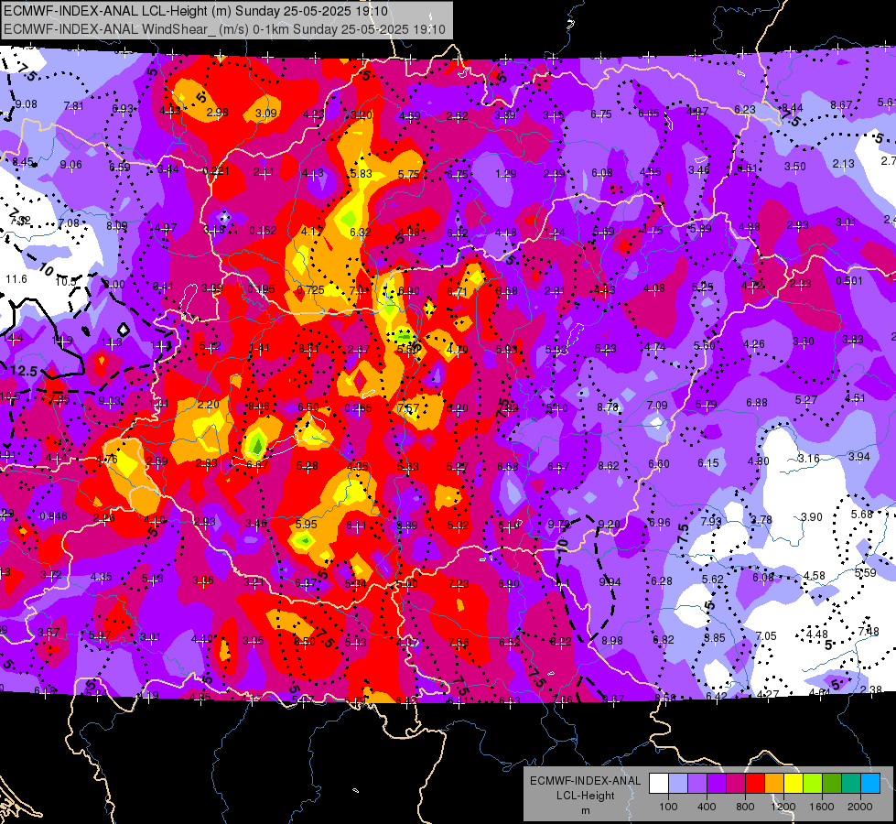896x824 pixels.
Task: Click the legend tick label '100'
Action: point(668,807)
